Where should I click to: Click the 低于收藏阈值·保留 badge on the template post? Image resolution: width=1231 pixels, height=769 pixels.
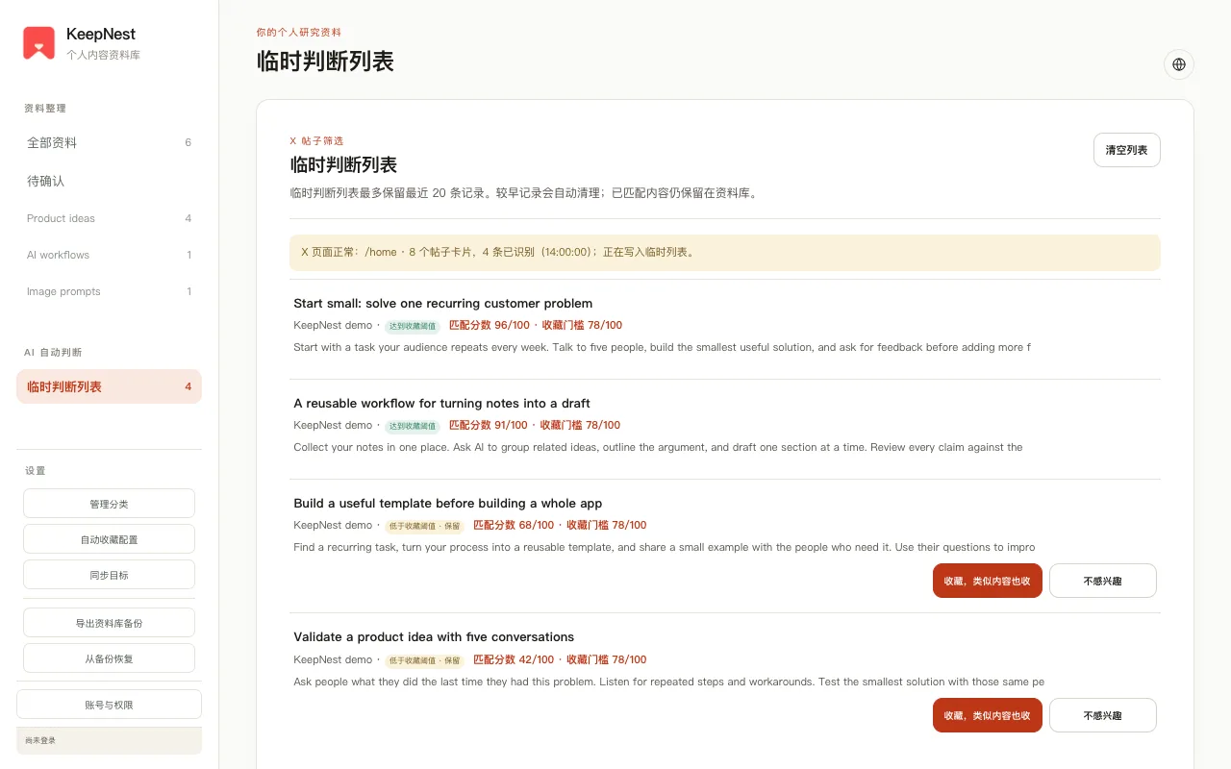click(x=424, y=526)
